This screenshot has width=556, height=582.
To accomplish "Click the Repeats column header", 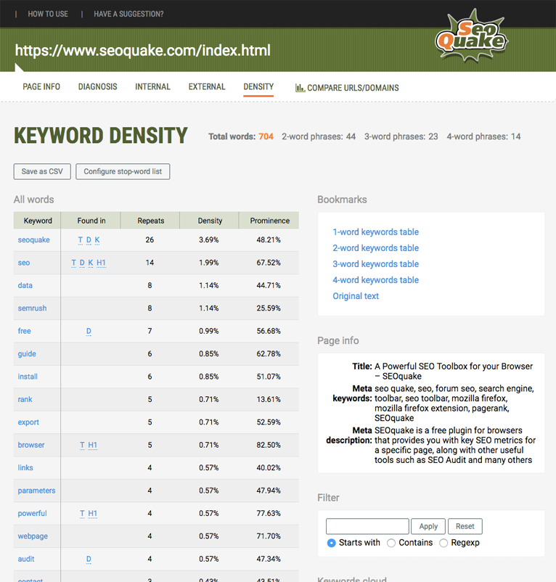I will (151, 221).
